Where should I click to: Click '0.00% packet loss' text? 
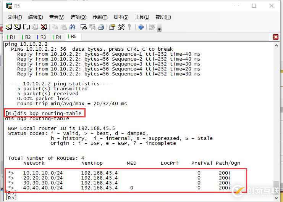tap(43, 99)
